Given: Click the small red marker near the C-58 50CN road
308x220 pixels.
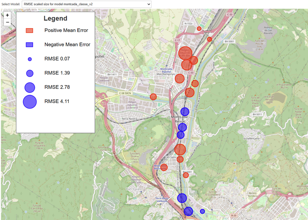Looking at the screenshot, I should (153, 97).
